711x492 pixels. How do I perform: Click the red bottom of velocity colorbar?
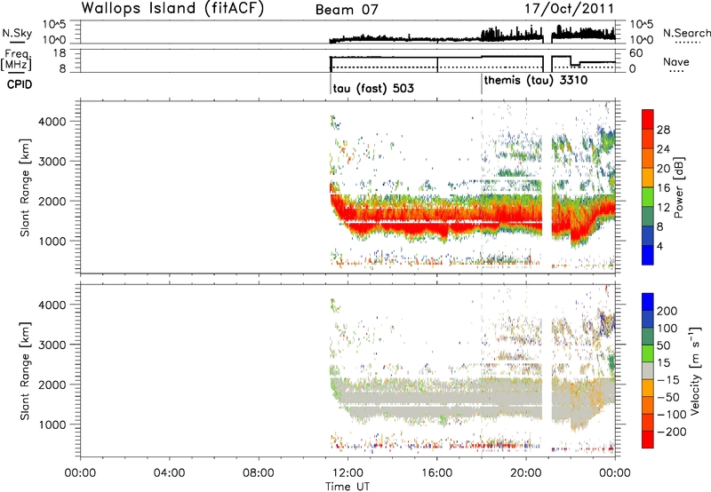(648, 440)
